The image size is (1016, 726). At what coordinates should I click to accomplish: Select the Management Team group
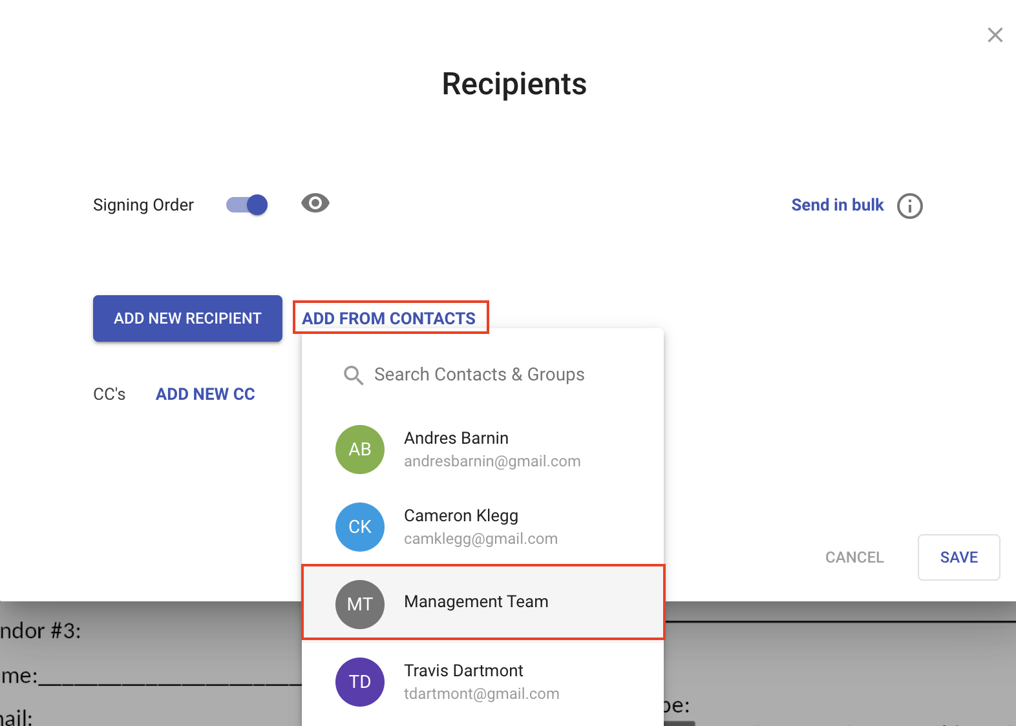tap(476, 602)
